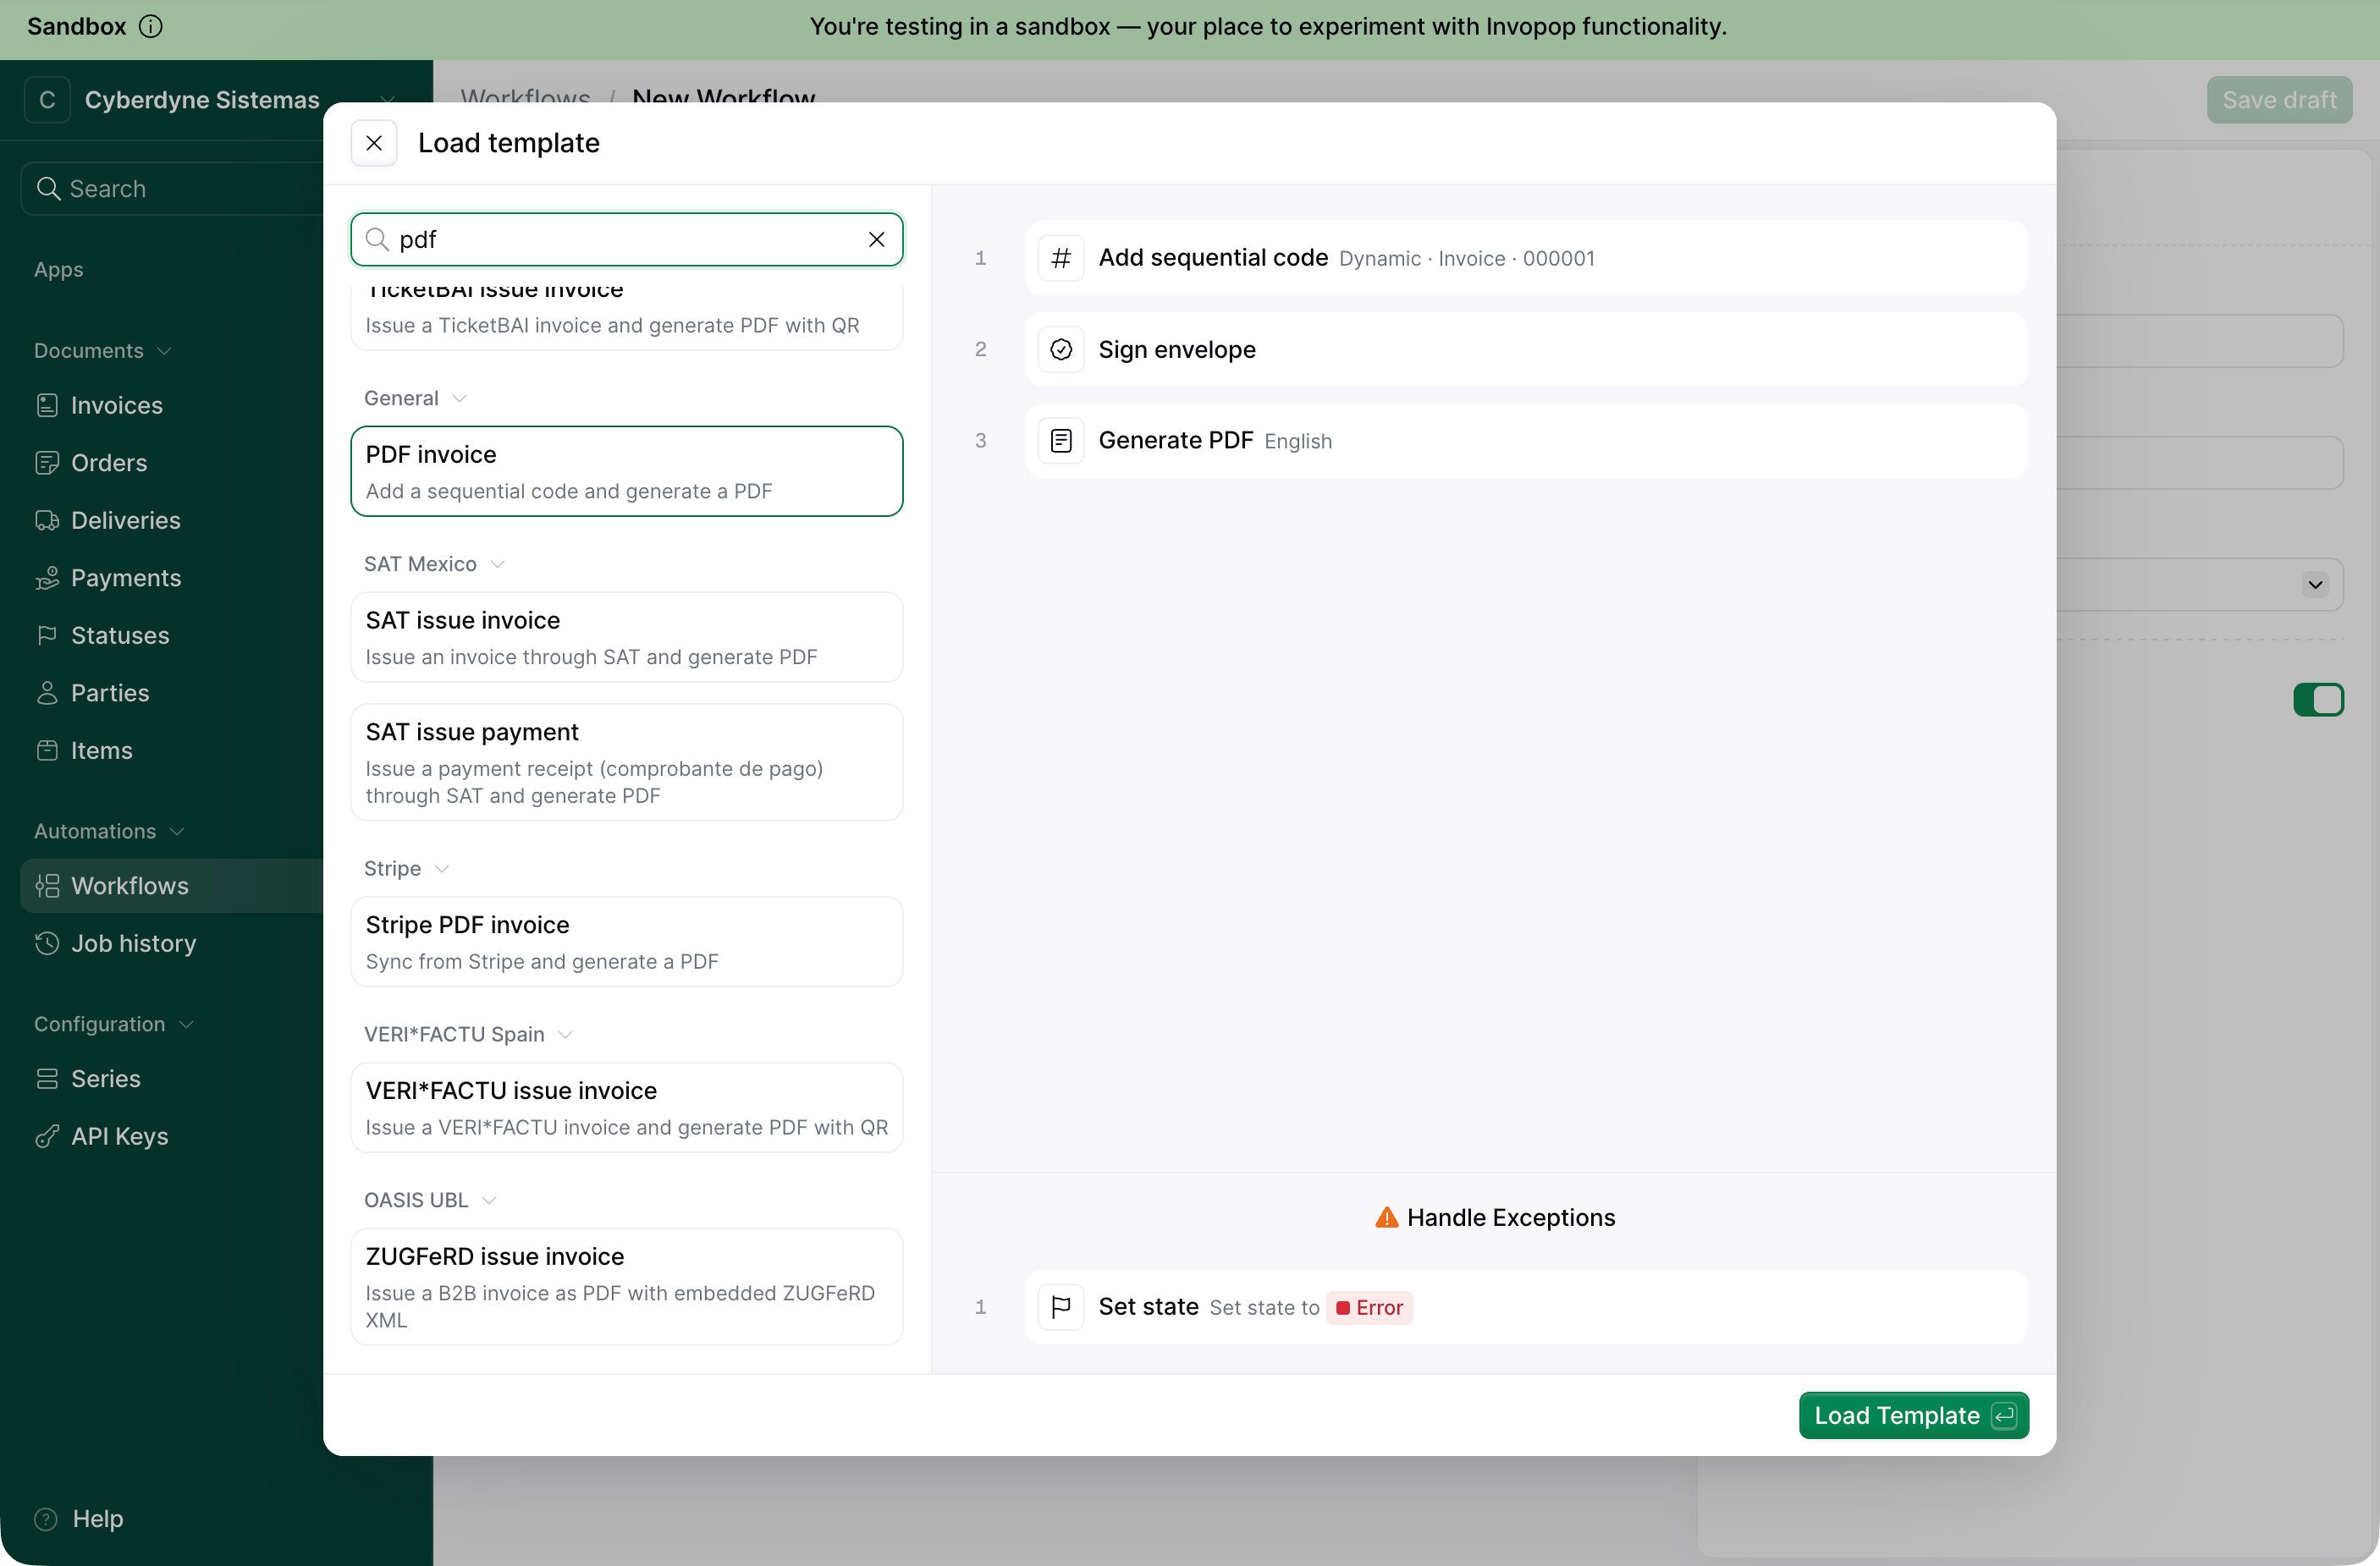Click the Workflows sidebar icon
This screenshot has width=2380, height=1566.
click(x=47, y=887)
